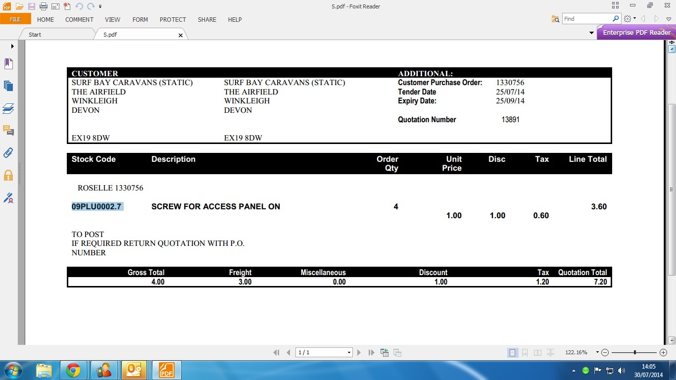
Task: Jump to the next search result arrow
Action: pyautogui.click(x=656, y=19)
